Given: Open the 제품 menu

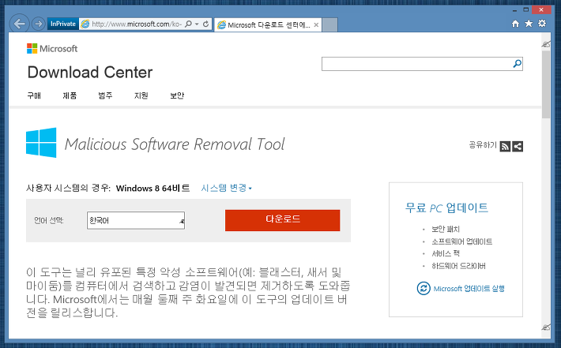Looking at the screenshot, I should click(70, 95).
